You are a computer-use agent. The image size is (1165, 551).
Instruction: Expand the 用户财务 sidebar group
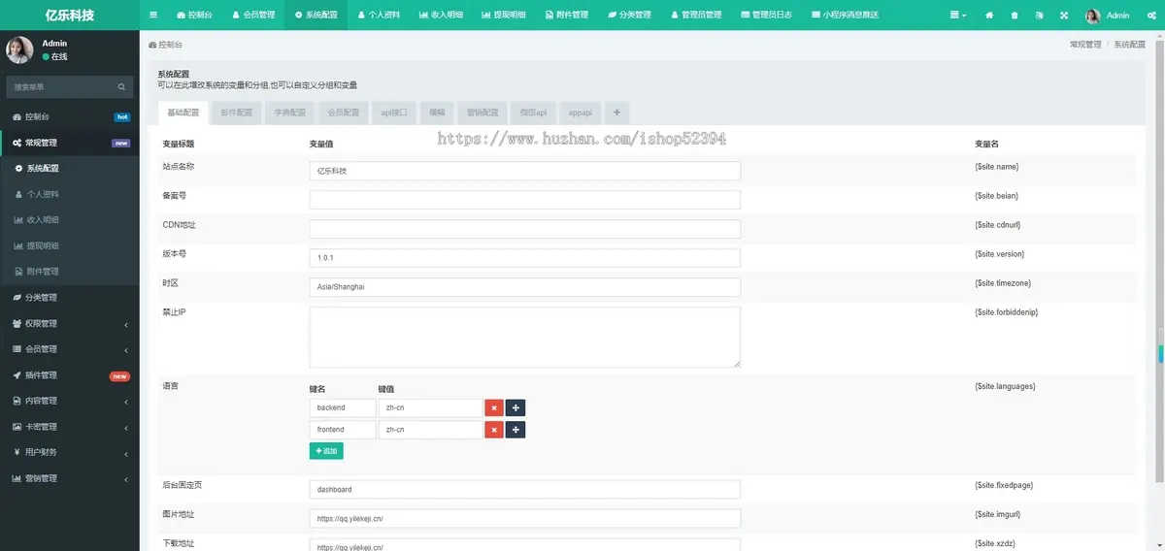[x=70, y=452]
